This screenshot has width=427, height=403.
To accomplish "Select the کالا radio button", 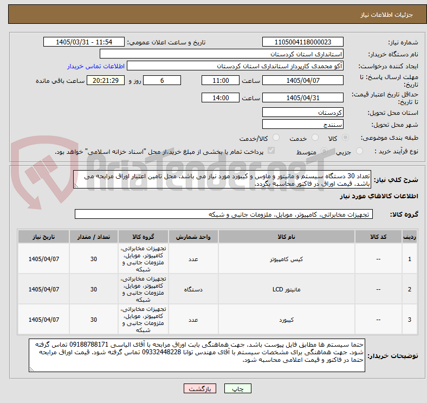I will (345, 138).
